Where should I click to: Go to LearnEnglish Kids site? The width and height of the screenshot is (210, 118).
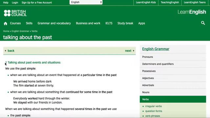pyautogui.click(x=146, y=2)
